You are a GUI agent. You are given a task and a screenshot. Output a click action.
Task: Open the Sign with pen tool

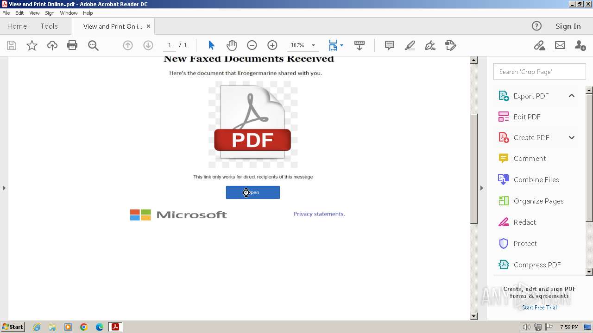(430, 45)
